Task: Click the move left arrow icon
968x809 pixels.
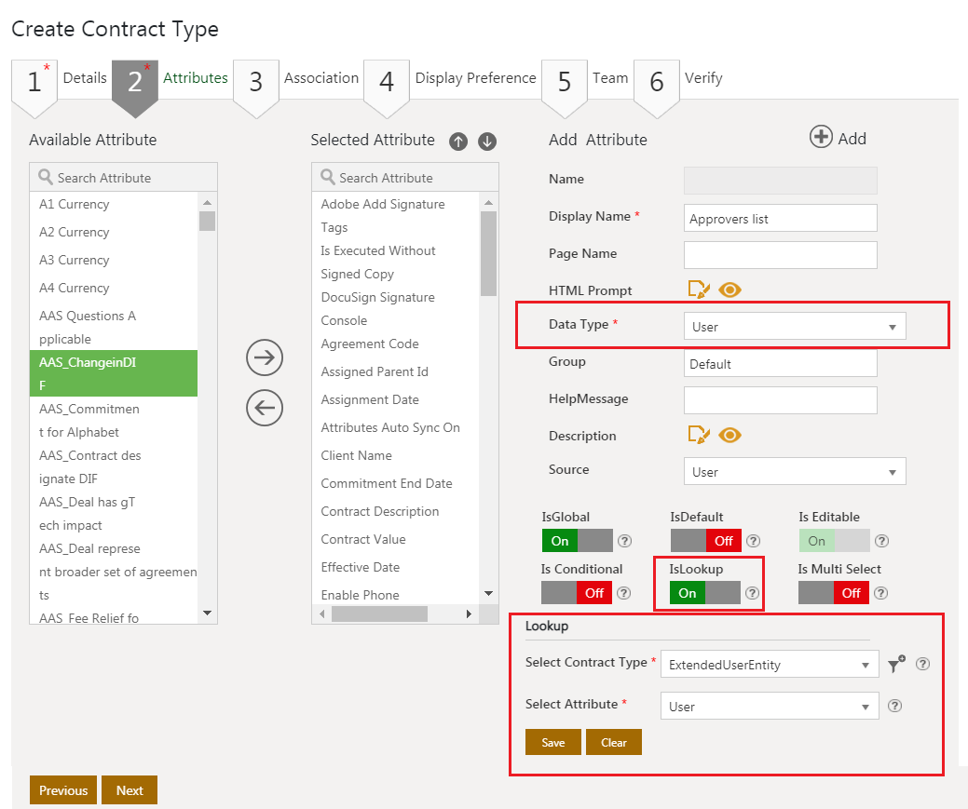Action: point(265,408)
